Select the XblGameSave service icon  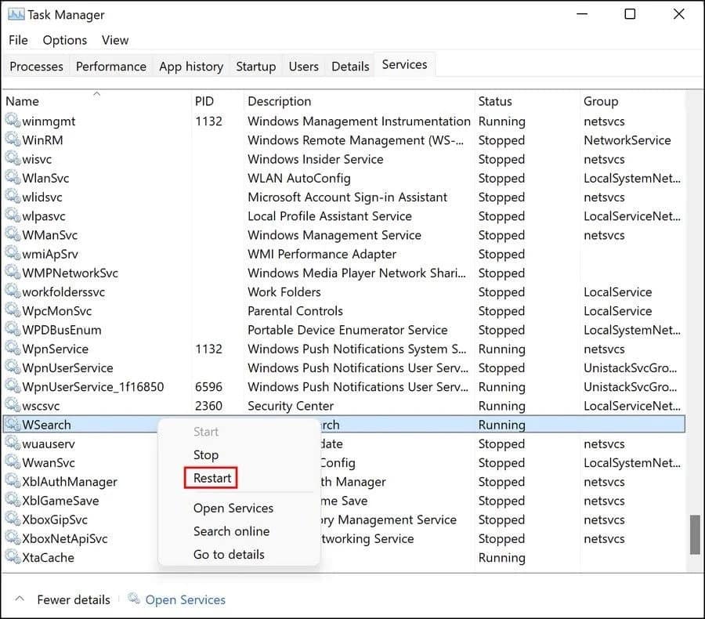pos(13,501)
